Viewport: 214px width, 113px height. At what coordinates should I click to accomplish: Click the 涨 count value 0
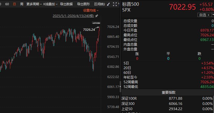click(137, 58)
